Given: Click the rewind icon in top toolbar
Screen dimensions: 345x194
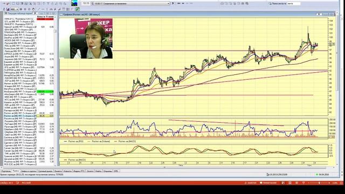Looking at the screenshot, I should click(179, 3).
